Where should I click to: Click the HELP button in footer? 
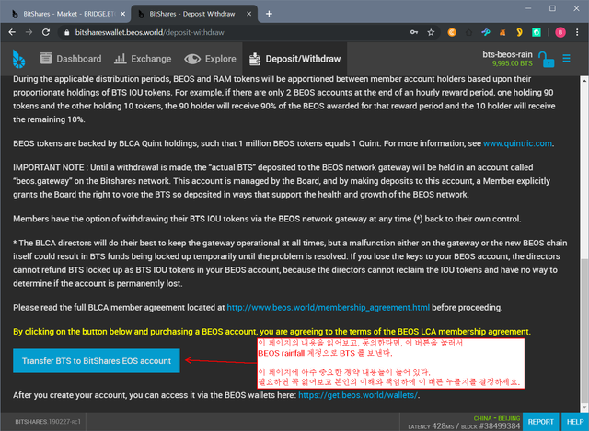tap(574, 422)
